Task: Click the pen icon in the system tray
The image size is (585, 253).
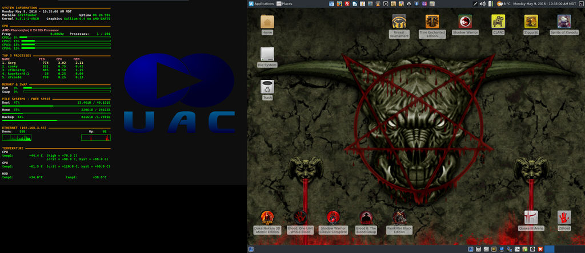Action: [x=475, y=4]
